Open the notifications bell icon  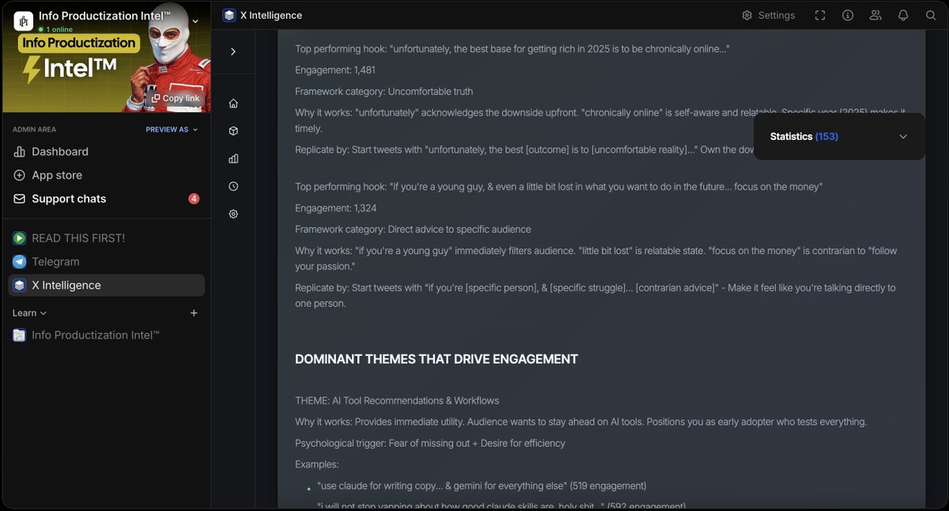coord(903,15)
